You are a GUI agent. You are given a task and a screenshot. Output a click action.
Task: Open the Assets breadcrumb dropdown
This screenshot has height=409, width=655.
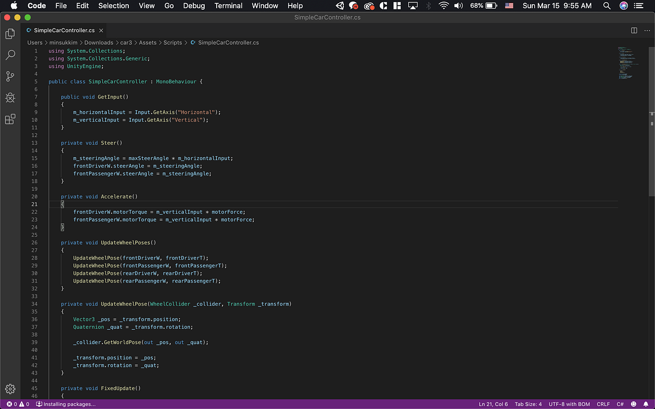point(148,43)
